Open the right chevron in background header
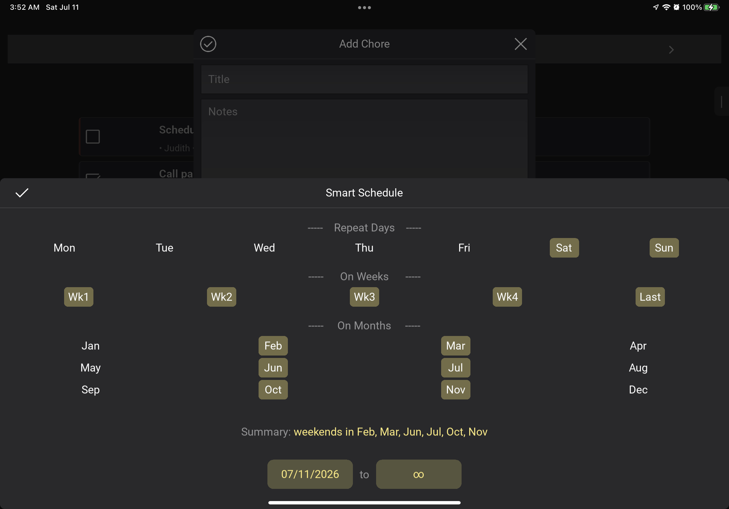729x509 pixels. coord(671,50)
